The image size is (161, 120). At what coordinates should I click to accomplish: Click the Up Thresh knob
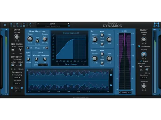(94, 39)
